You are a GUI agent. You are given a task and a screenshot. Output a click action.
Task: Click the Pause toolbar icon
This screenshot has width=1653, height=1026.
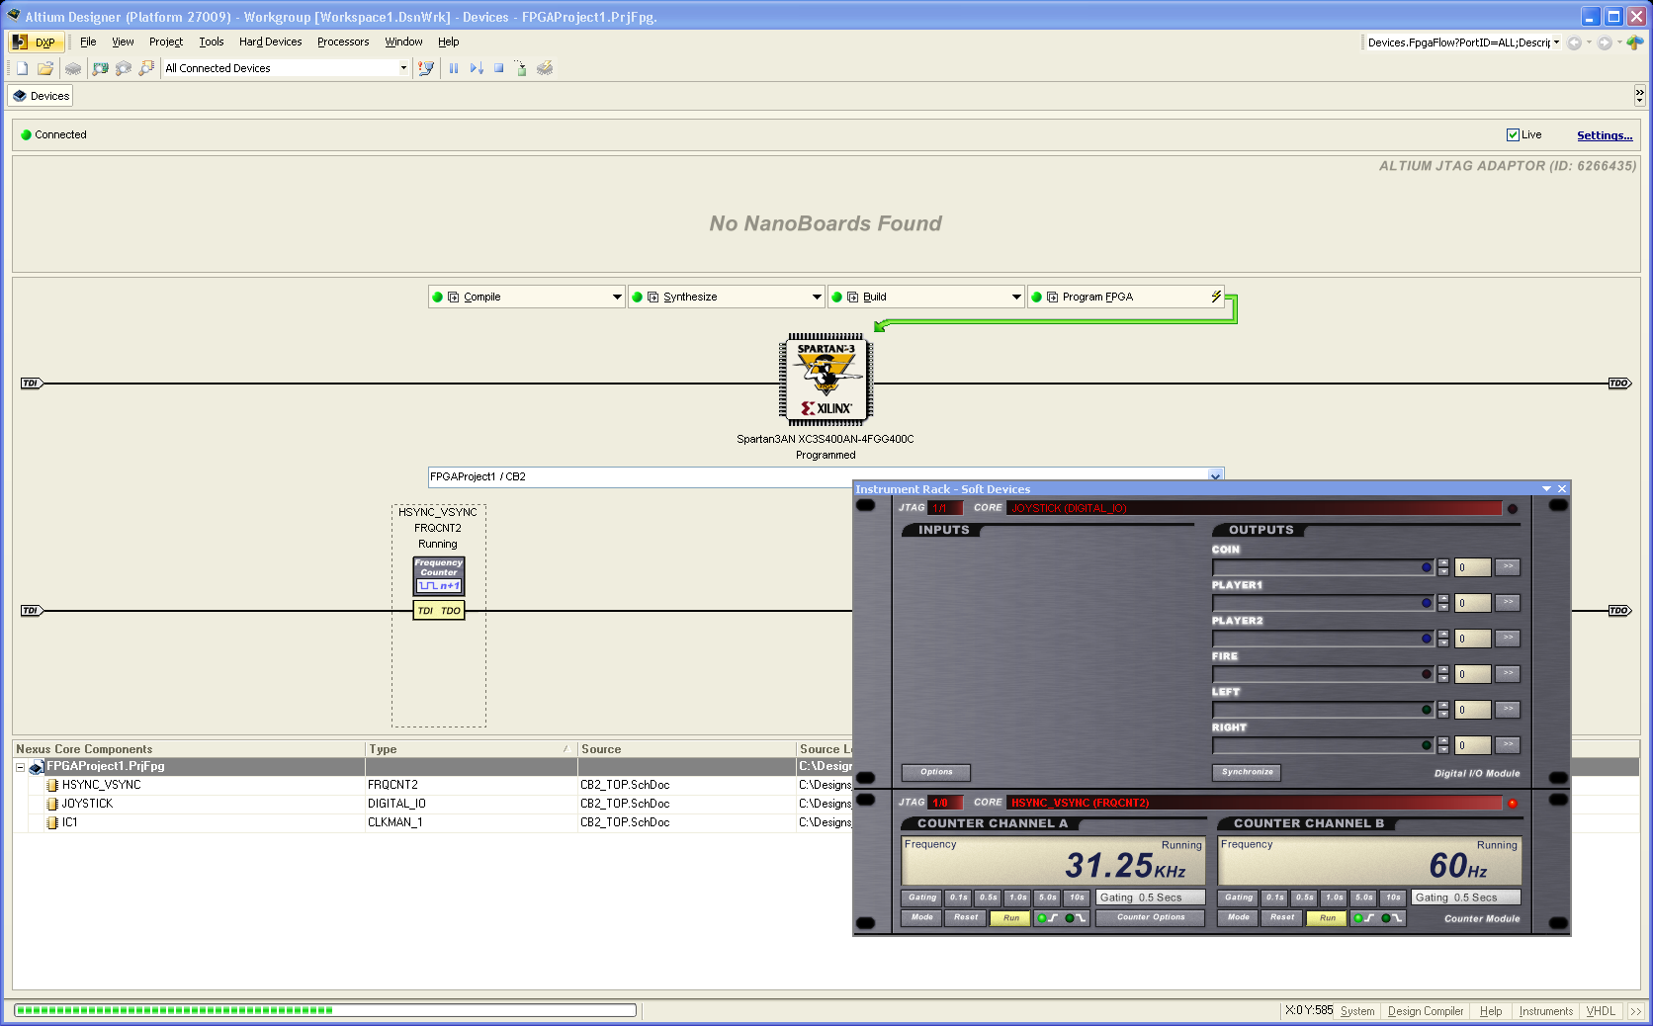(454, 68)
